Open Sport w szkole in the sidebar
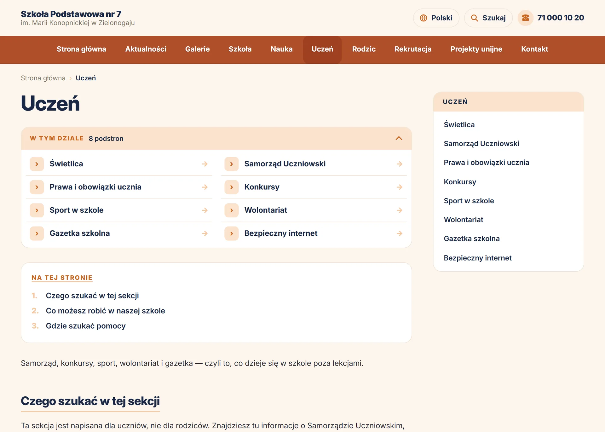This screenshot has width=605, height=432. point(469,201)
